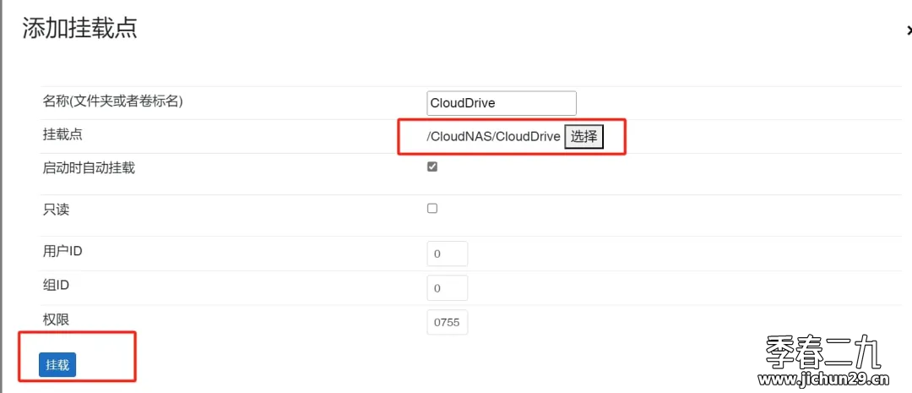
Task: Click the 用户ID input field
Action: tap(448, 254)
